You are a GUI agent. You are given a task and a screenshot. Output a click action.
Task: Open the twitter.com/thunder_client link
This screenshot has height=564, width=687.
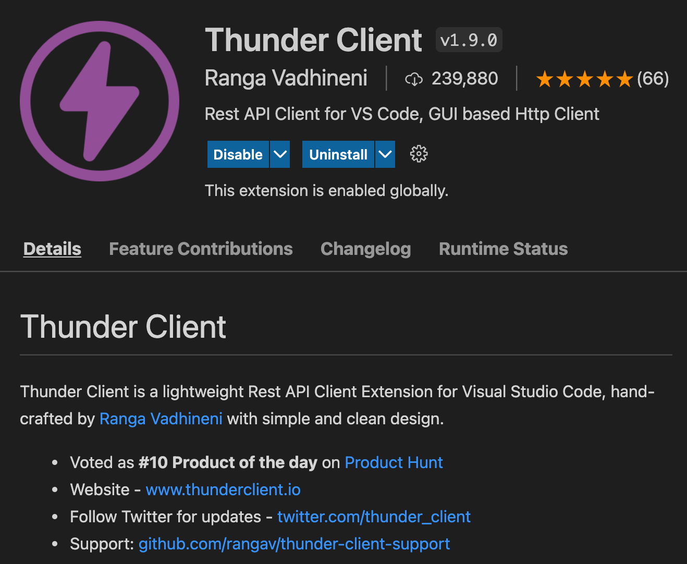click(374, 517)
